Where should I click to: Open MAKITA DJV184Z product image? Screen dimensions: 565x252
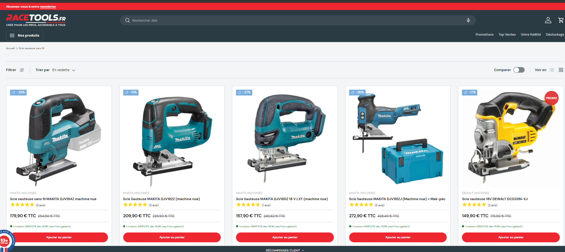tap(59, 139)
